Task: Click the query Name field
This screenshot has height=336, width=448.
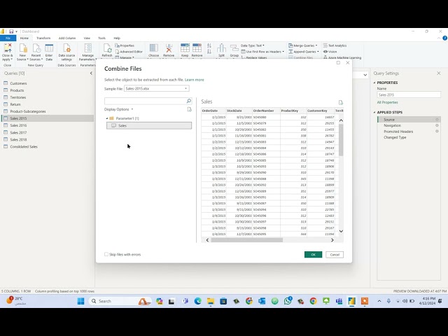Action: coord(409,95)
